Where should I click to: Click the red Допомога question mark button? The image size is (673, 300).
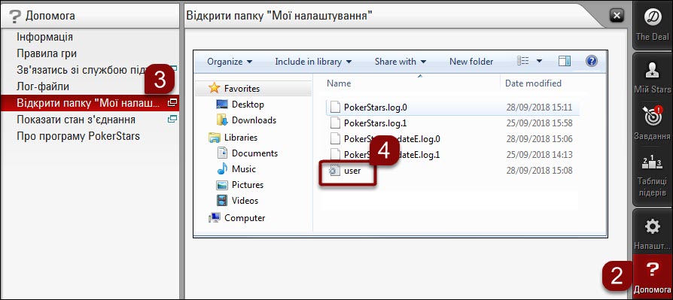(653, 277)
